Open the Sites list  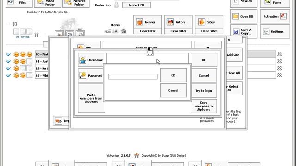pos(209,22)
